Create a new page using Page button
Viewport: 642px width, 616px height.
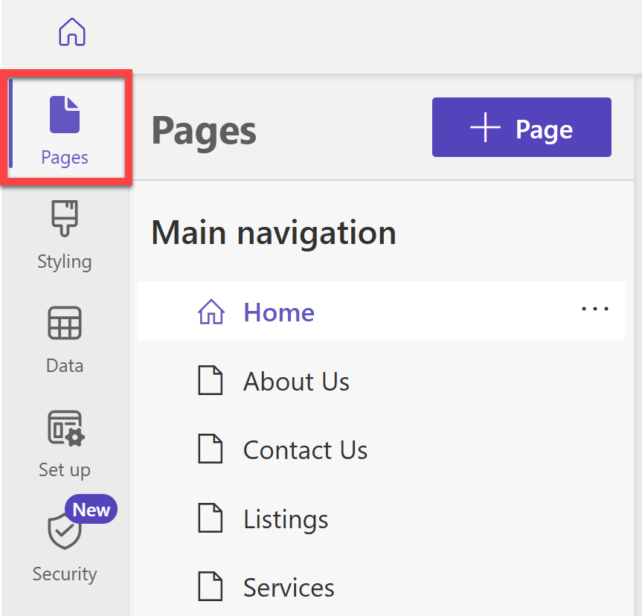click(521, 127)
